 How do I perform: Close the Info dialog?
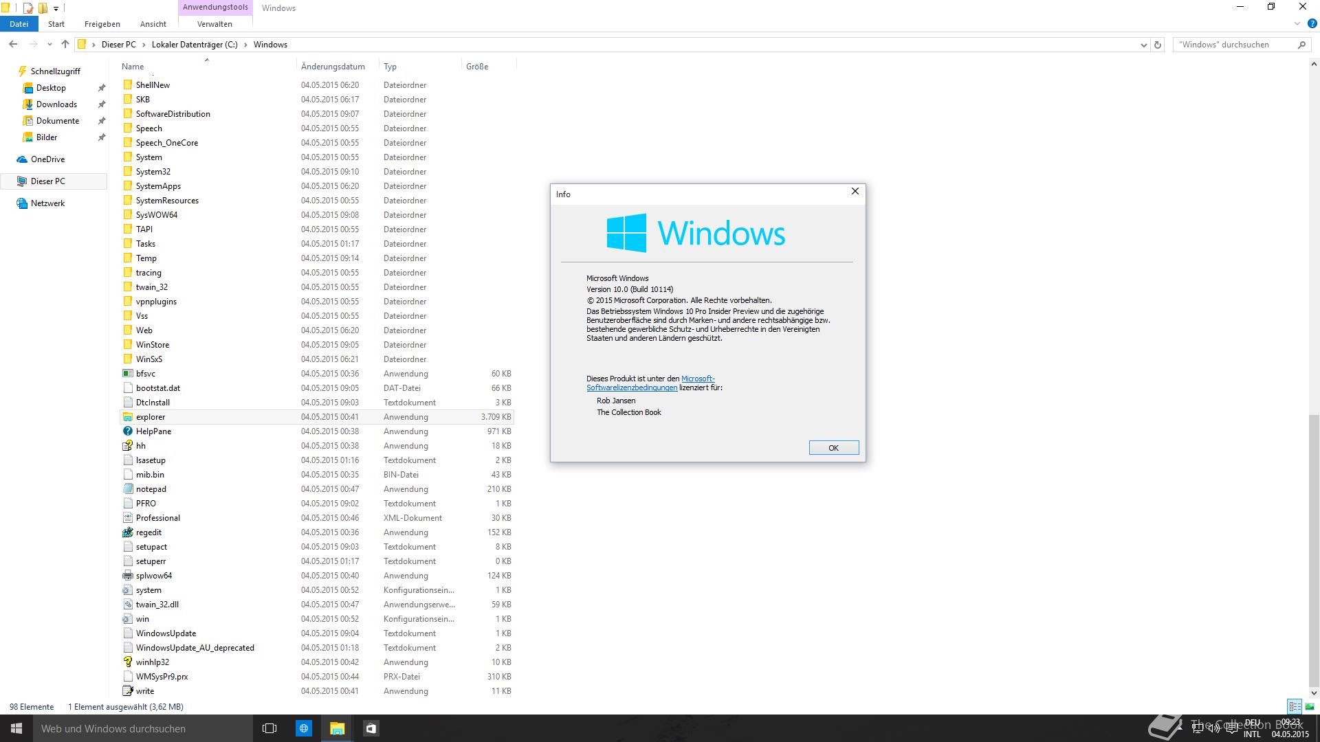tap(855, 191)
